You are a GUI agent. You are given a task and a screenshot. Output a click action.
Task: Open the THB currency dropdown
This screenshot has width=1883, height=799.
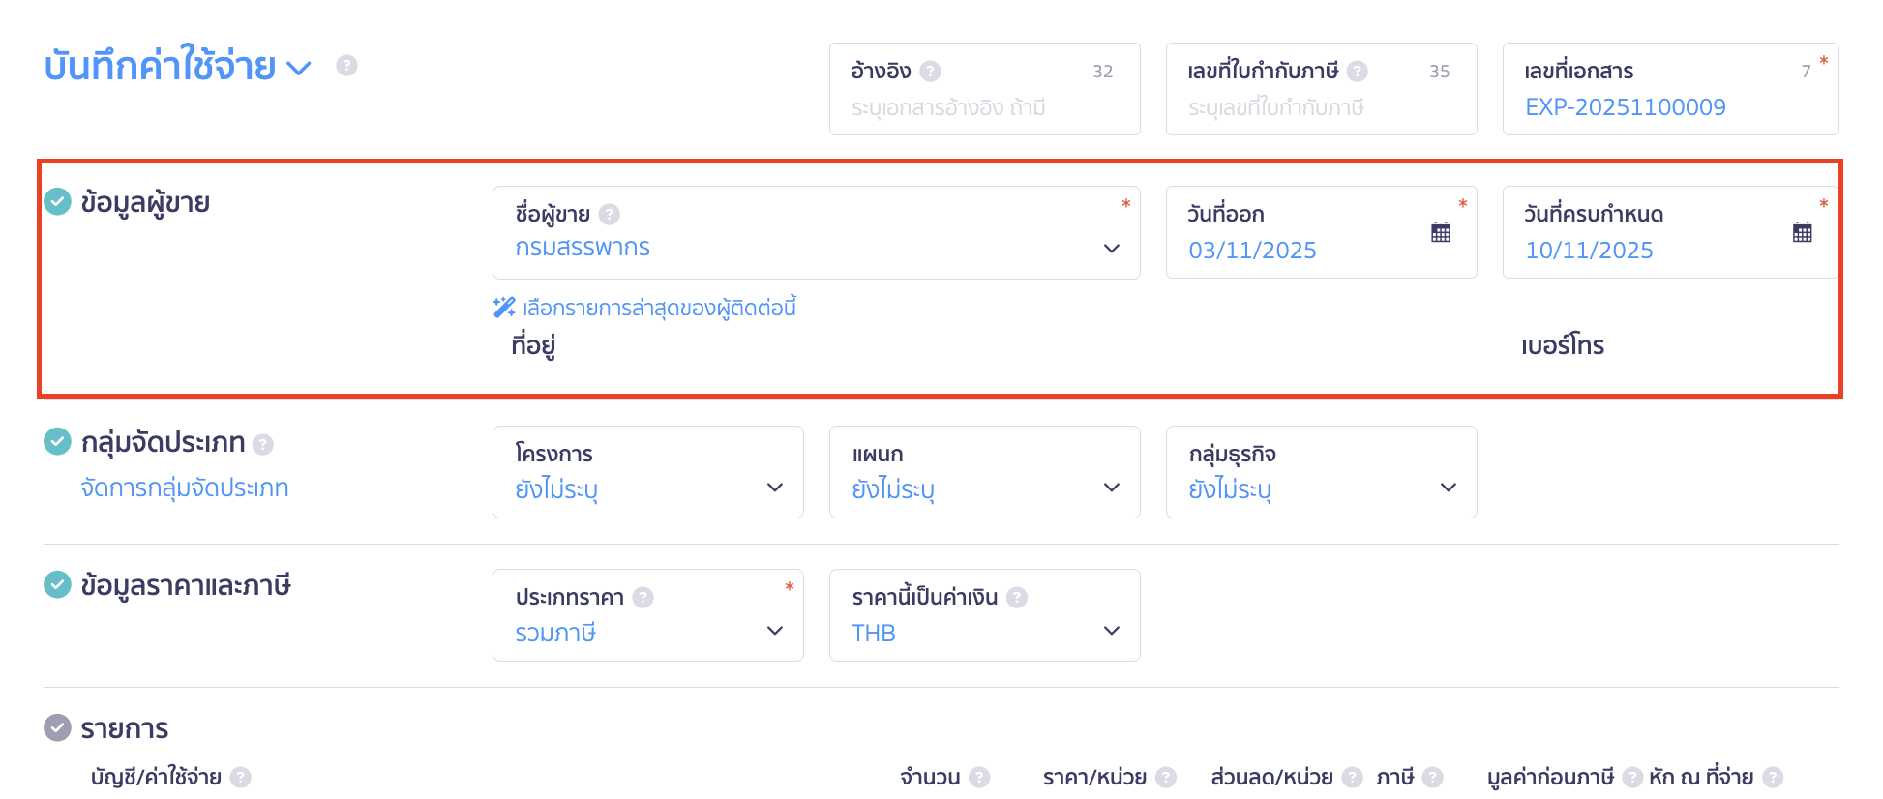(x=1111, y=631)
